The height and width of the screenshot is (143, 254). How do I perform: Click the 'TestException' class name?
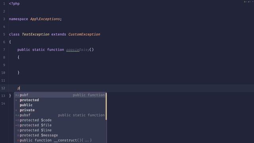tap(35, 35)
